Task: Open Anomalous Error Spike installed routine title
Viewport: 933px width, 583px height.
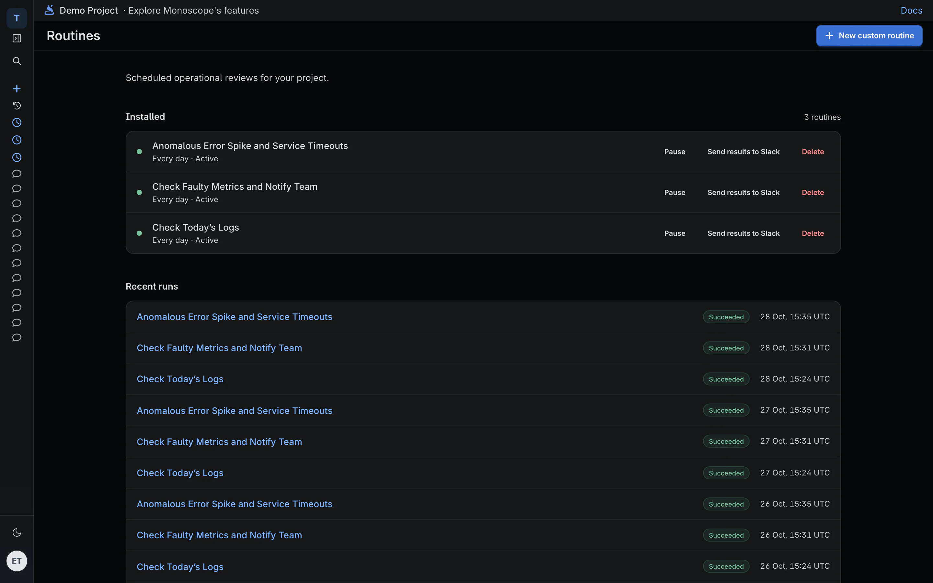Action: pyautogui.click(x=250, y=146)
